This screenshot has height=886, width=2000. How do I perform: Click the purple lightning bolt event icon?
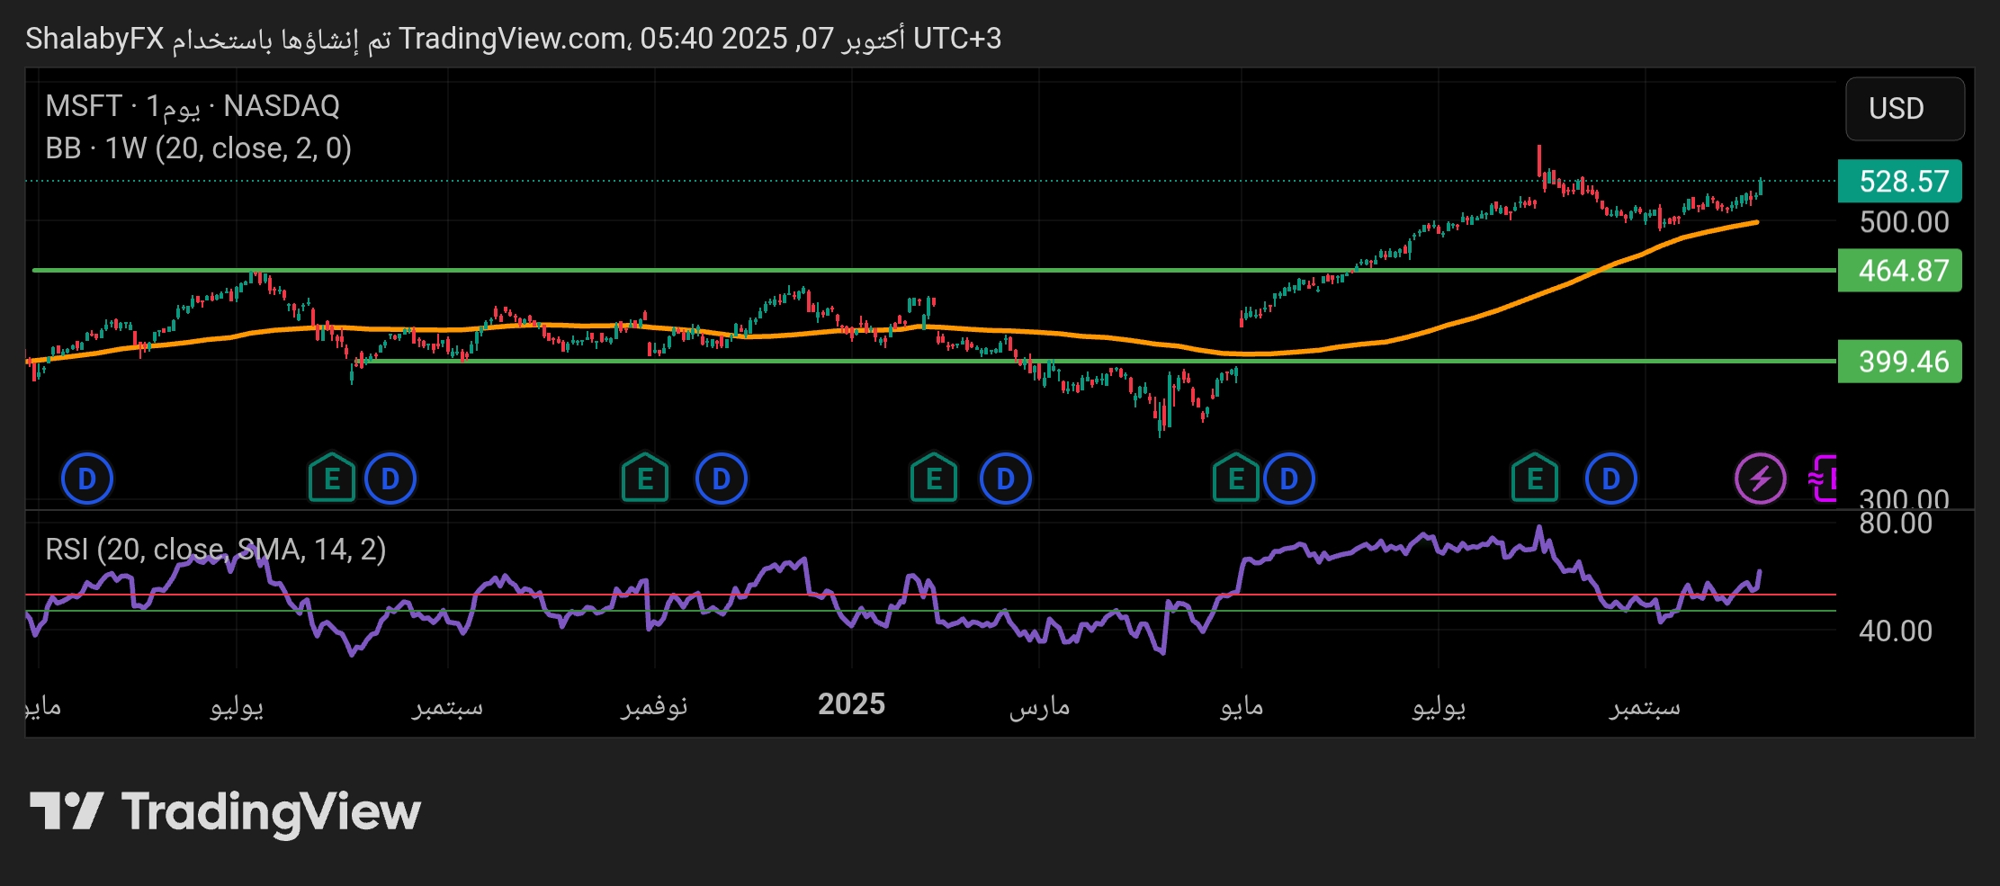click(x=1760, y=479)
